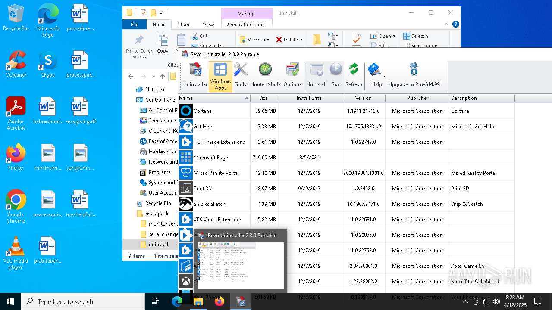This screenshot has height=310, width=552.
Task: Open the Help dropdown arrow in Revo
Action: coord(384,77)
